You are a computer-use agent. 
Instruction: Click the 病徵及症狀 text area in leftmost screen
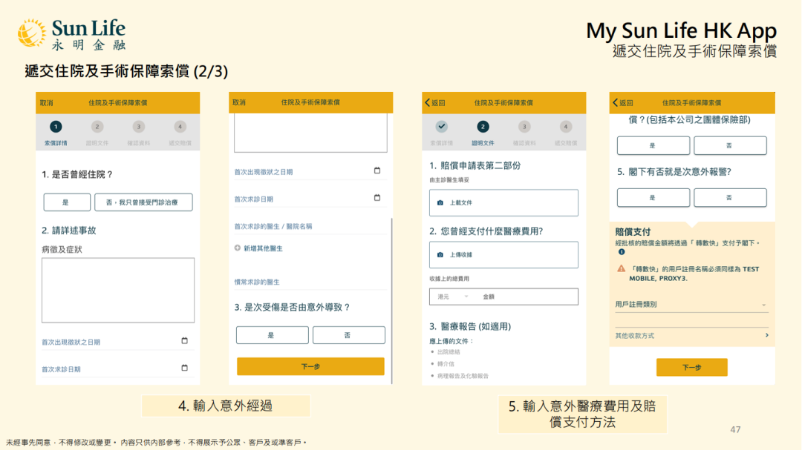click(118, 290)
